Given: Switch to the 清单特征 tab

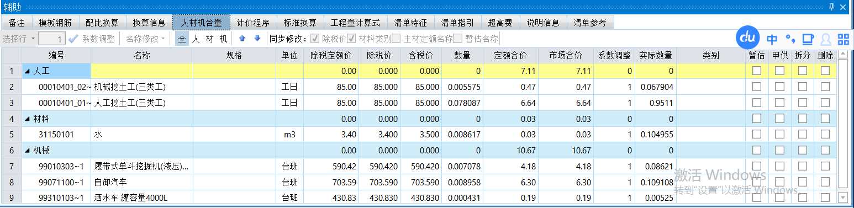Looking at the screenshot, I should tap(410, 23).
